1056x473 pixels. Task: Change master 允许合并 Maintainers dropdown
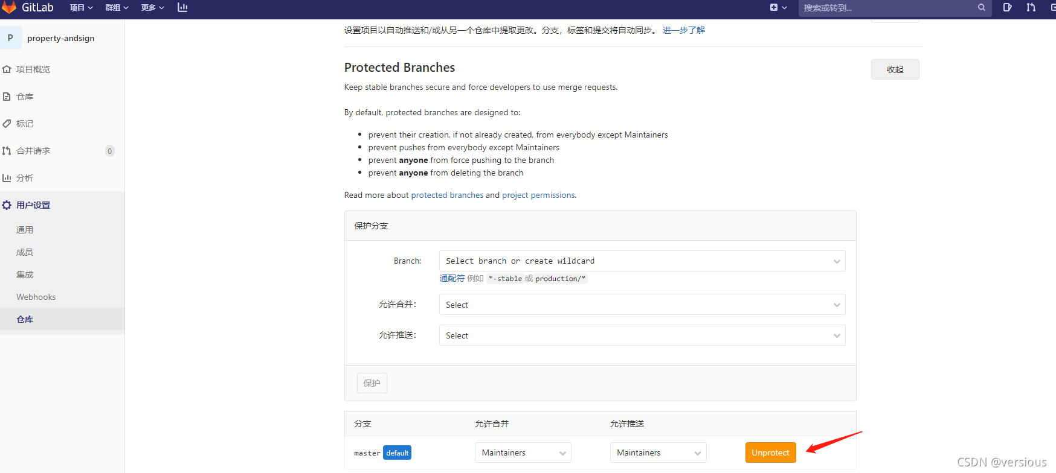[x=523, y=452]
